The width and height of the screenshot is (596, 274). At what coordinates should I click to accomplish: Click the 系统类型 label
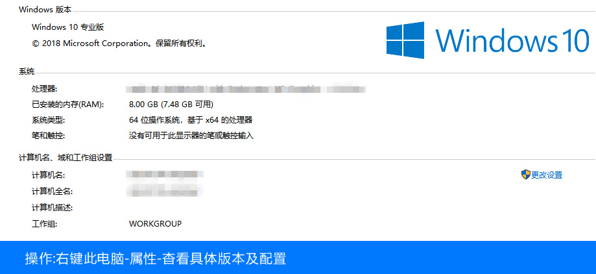click(48, 120)
